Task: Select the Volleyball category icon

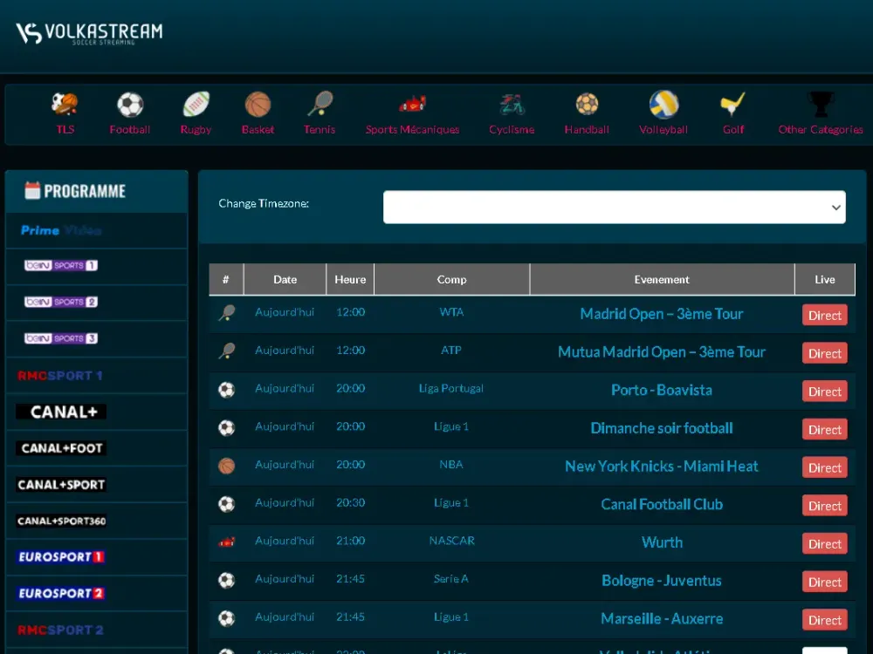Action: pos(663,104)
